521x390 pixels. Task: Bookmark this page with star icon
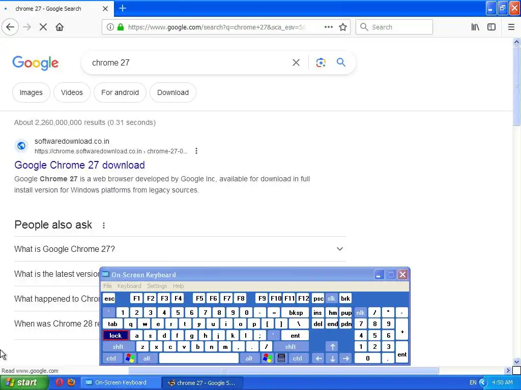pos(343,27)
